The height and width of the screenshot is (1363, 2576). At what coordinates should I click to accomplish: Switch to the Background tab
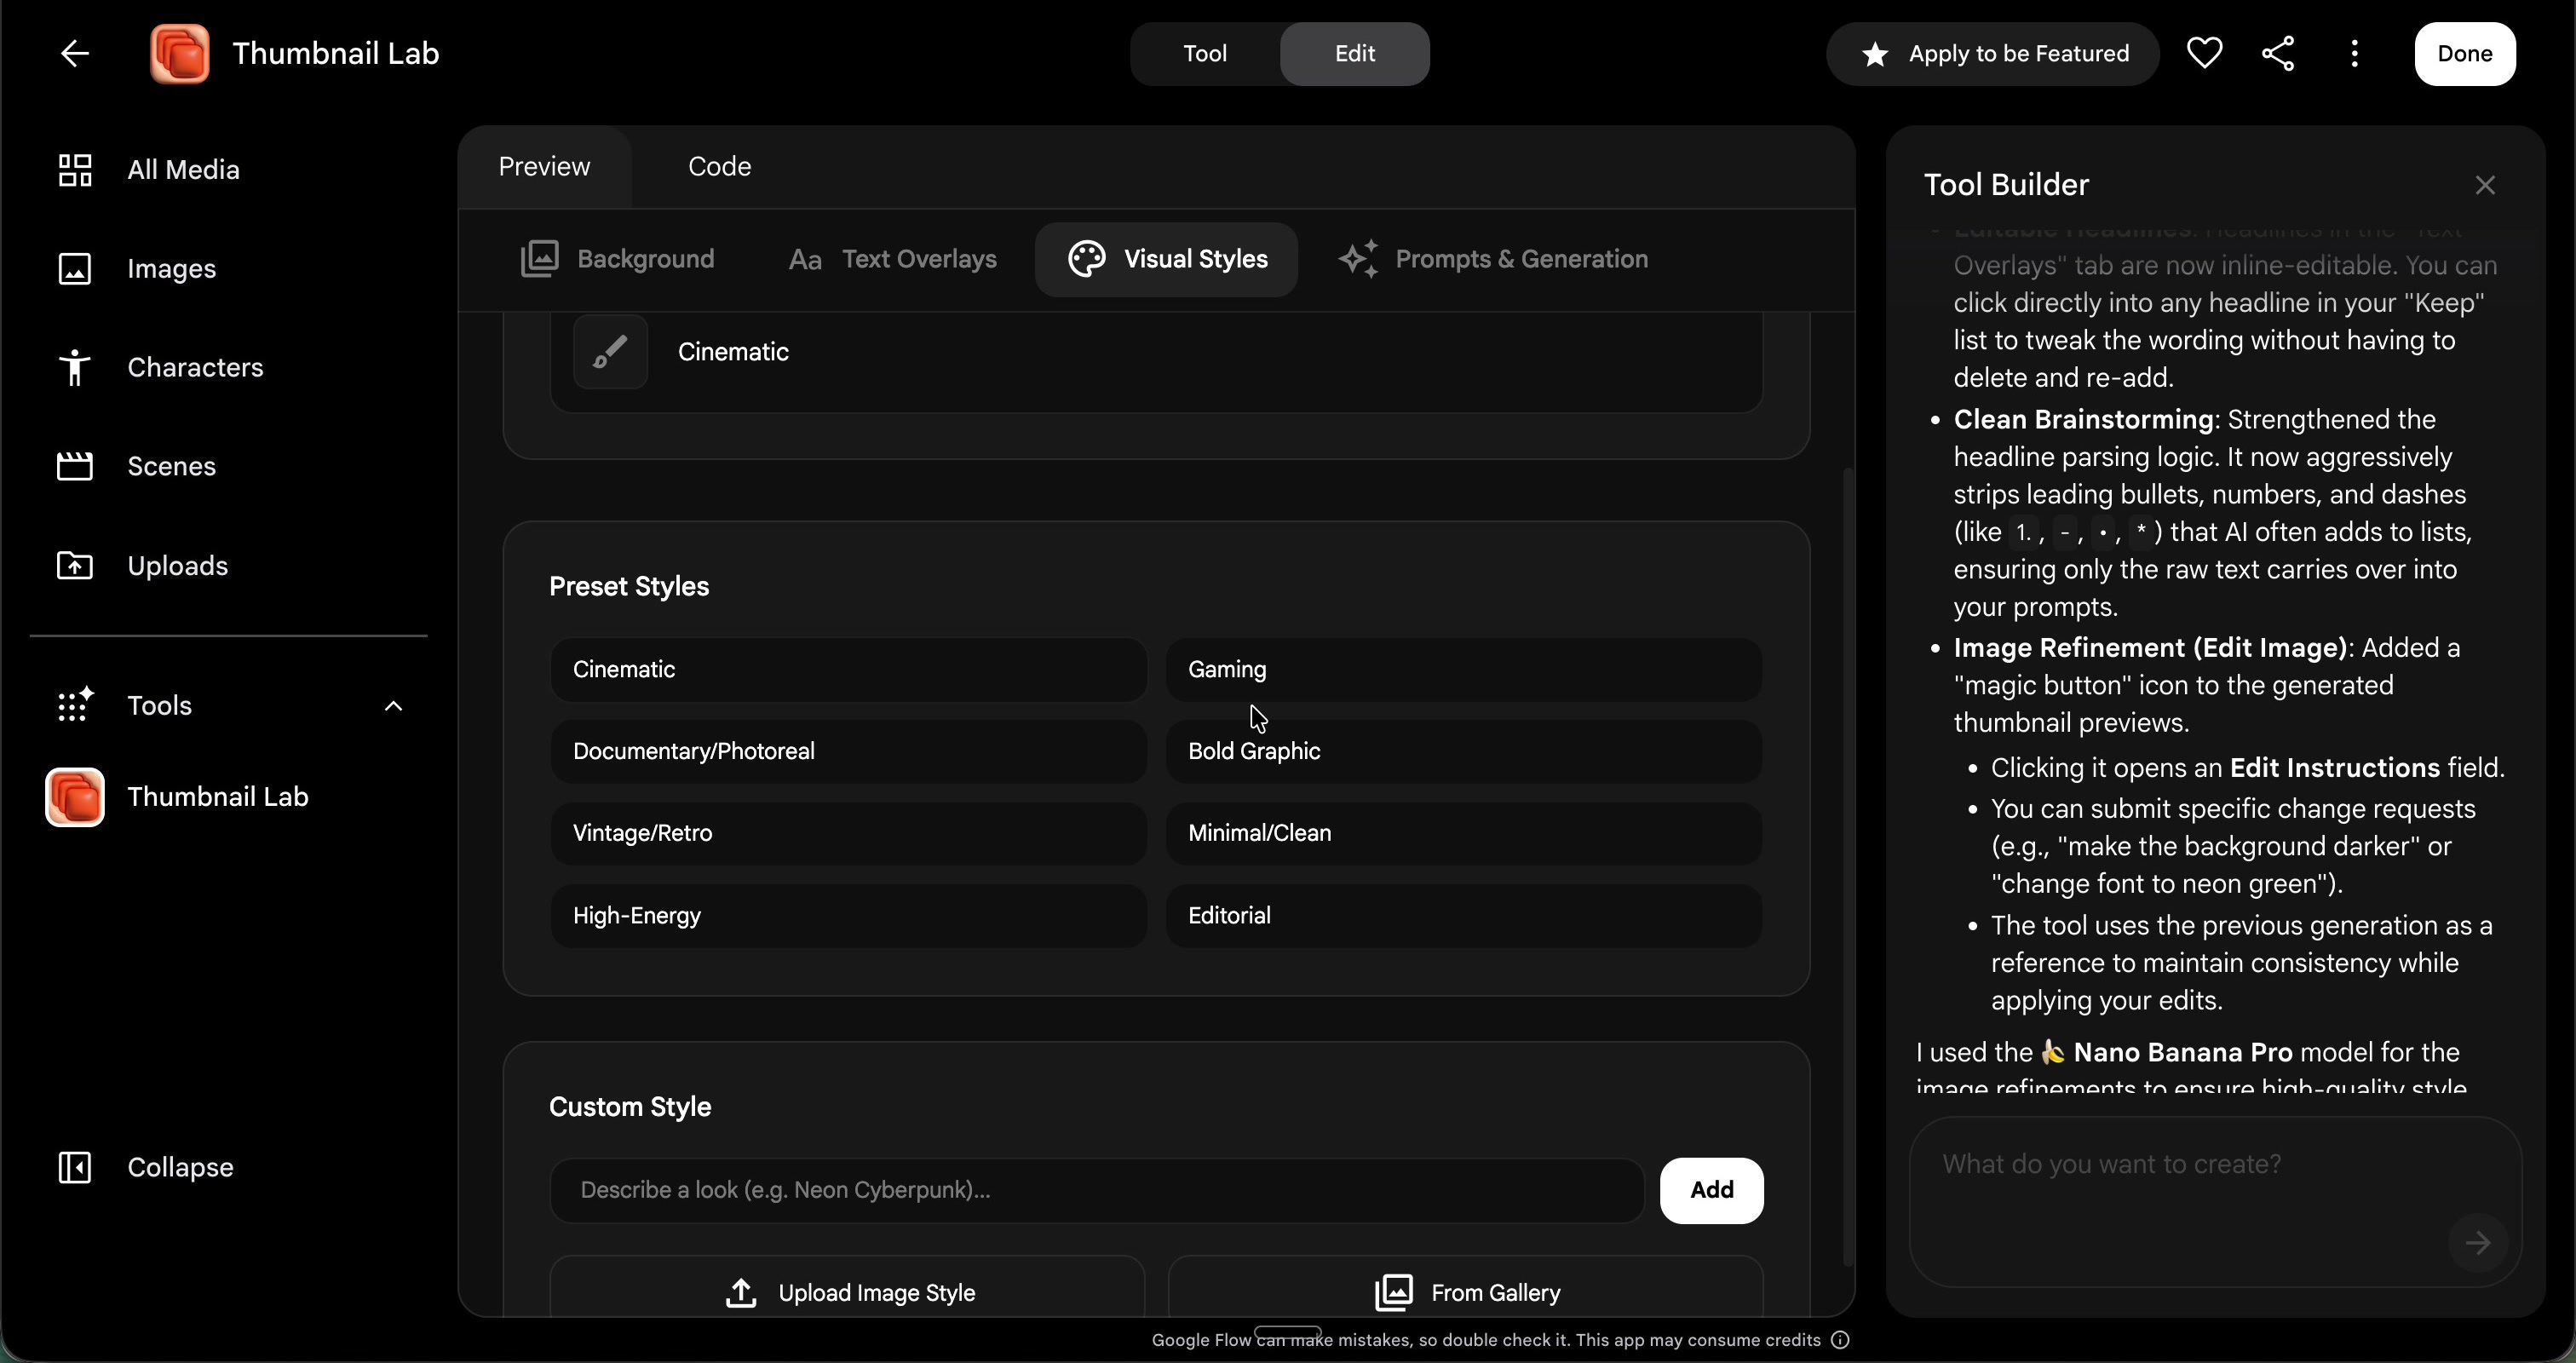click(x=617, y=259)
